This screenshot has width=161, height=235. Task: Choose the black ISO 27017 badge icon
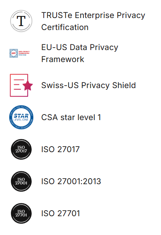pyautogui.click(x=21, y=149)
